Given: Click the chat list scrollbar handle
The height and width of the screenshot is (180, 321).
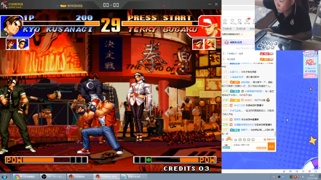Looking at the screenshot, I should [275, 134].
